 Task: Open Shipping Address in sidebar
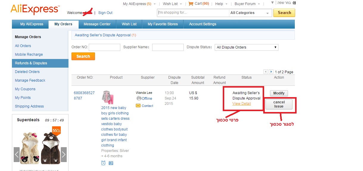coord(29,106)
